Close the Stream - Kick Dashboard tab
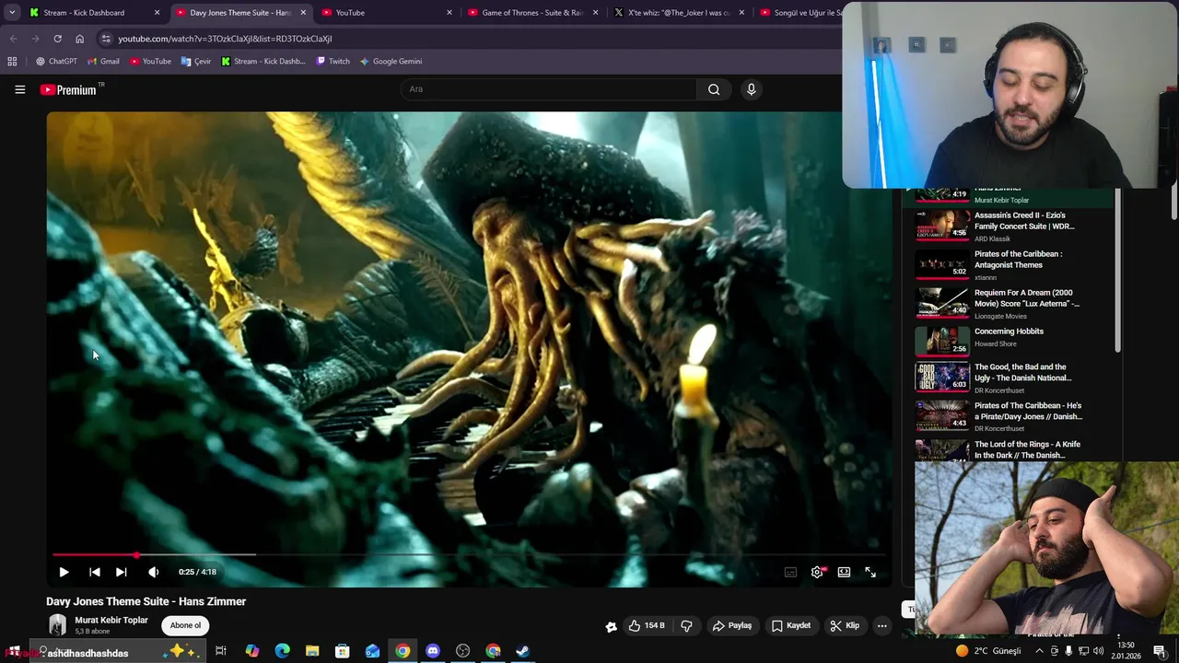Viewport: 1179px width, 663px height. 157,13
